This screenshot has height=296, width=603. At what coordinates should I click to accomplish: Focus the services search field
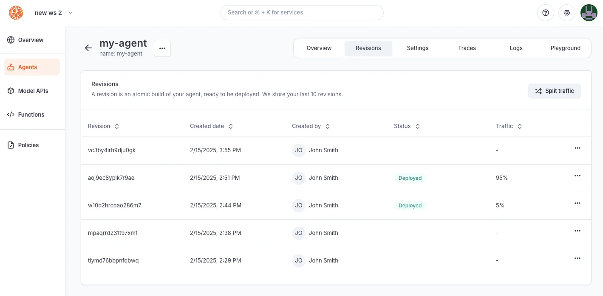click(x=302, y=13)
